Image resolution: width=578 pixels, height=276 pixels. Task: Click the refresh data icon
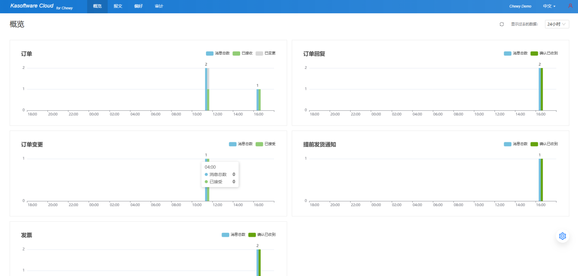click(x=502, y=24)
